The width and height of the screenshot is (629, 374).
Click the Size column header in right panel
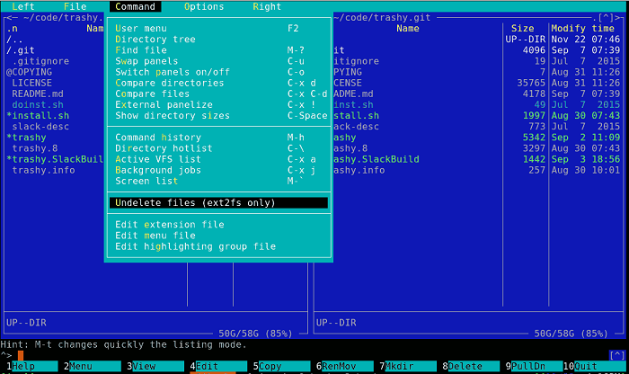click(522, 29)
